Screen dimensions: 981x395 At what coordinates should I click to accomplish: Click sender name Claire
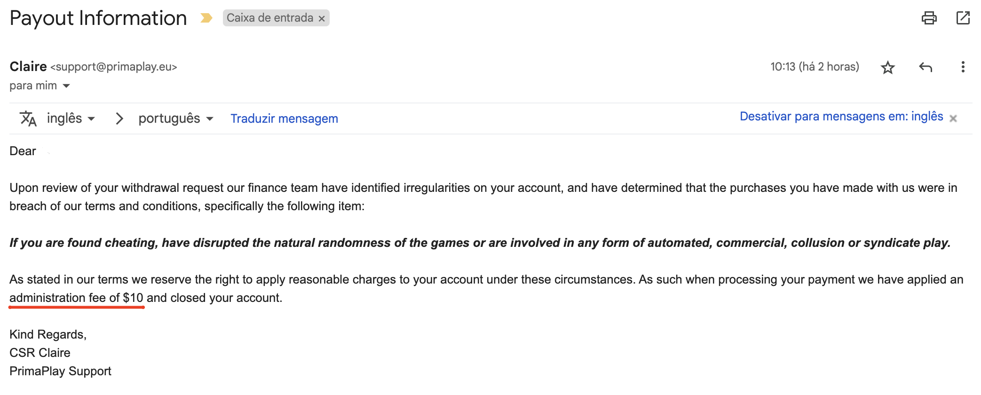pyautogui.click(x=28, y=67)
